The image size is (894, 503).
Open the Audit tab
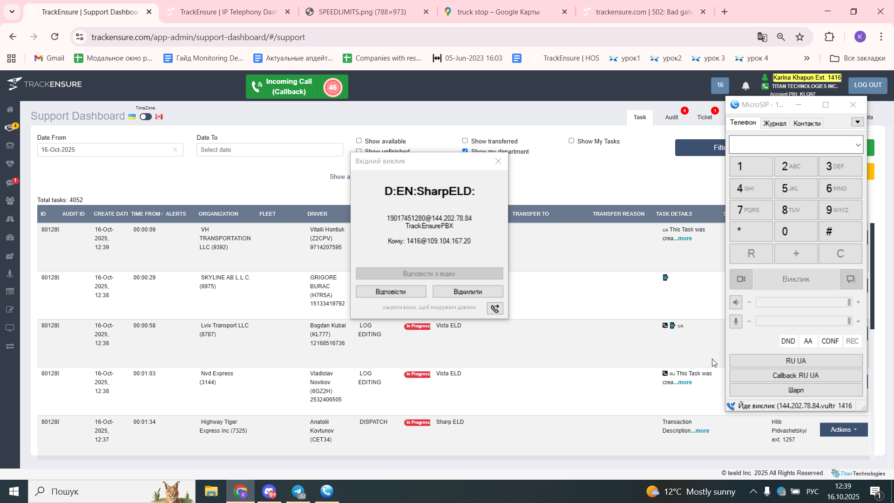[x=671, y=117]
